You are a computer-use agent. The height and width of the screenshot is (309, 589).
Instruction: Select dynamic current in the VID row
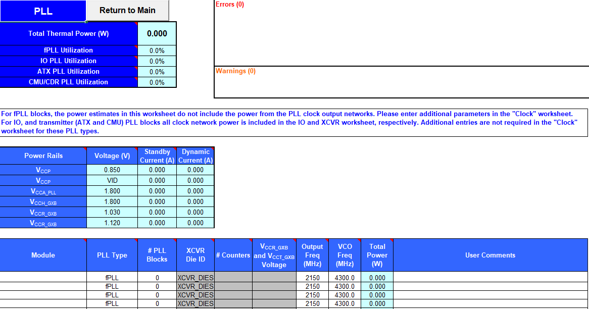(195, 180)
